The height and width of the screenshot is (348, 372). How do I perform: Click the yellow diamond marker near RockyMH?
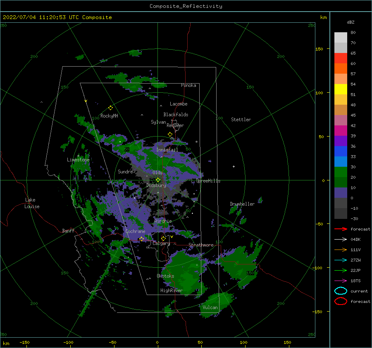pyautogui.click(x=110, y=108)
